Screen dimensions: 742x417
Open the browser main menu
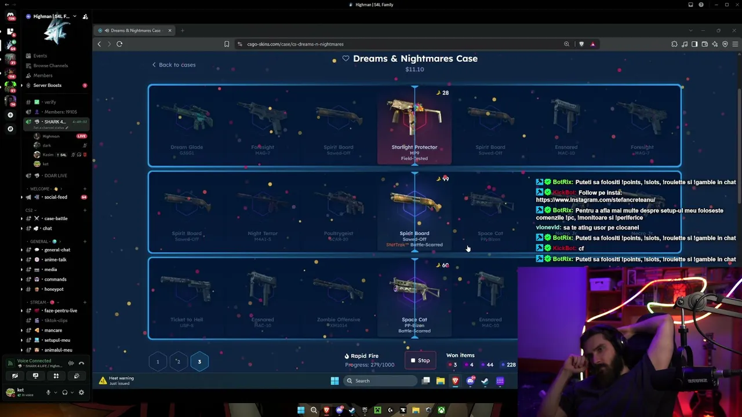pyautogui.click(x=735, y=44)
